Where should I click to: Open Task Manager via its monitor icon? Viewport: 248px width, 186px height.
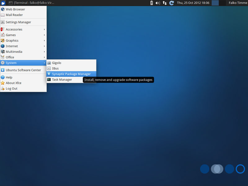pyautogui.click(x=49, y=80)
